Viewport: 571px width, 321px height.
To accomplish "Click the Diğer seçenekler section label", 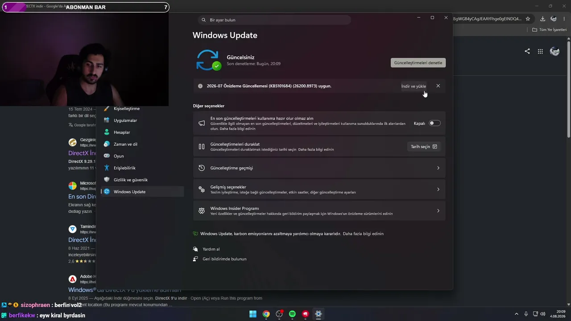I will point(209,106).
